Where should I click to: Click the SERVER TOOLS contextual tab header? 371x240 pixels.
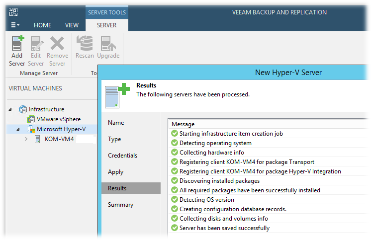click(107, 12)
